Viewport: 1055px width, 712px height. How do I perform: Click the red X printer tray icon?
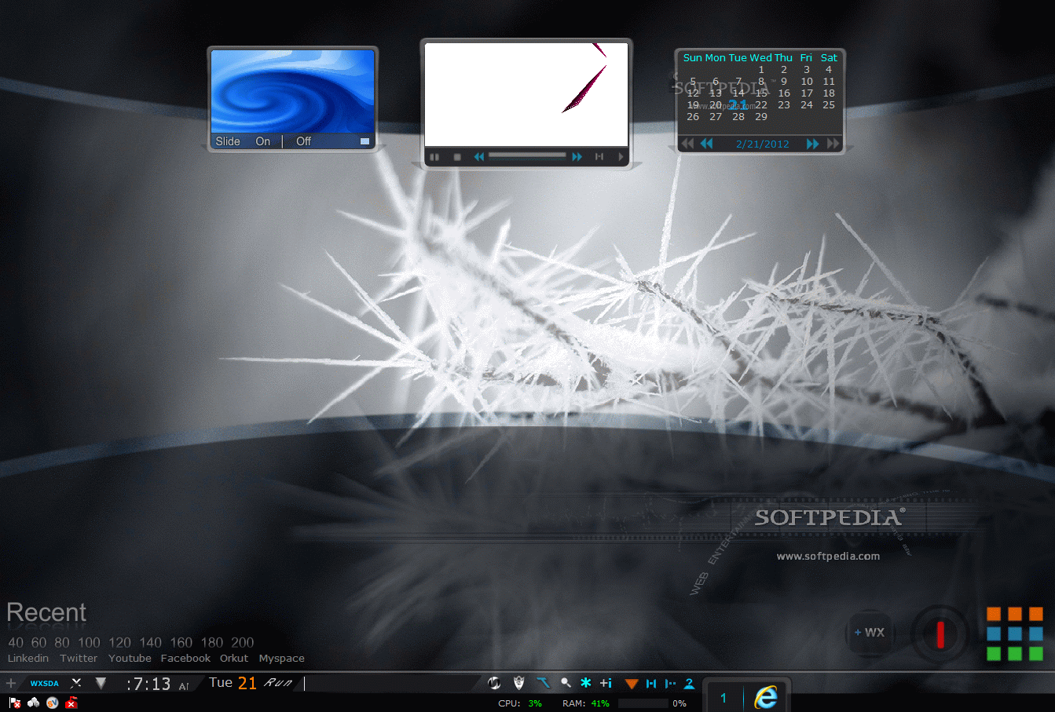pos(71,703)
